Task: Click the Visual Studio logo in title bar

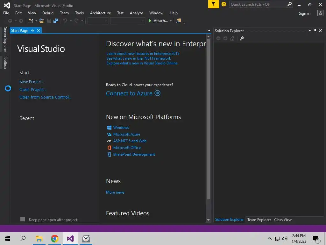Action: pyautogui.click(x=7, y=5)
